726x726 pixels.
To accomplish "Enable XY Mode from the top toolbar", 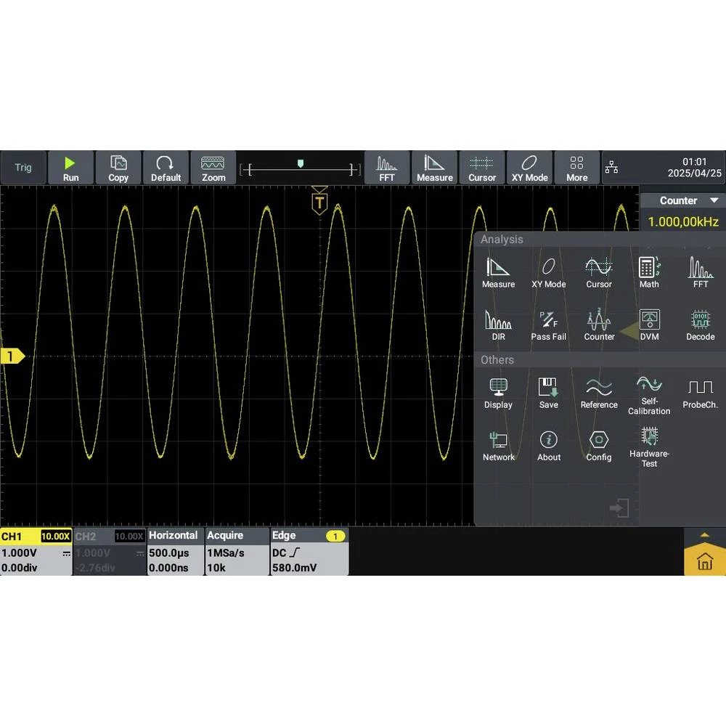I will click(529, 167).
